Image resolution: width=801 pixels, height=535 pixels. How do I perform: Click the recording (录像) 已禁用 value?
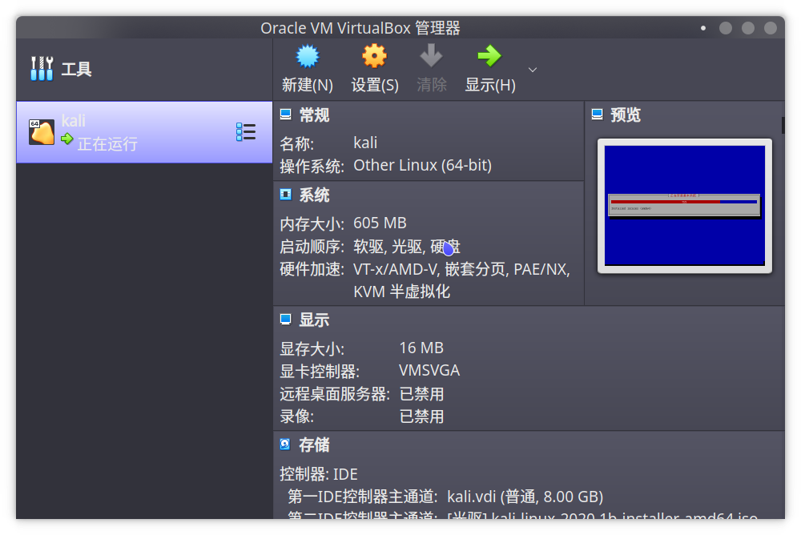pyautogui.click(x=421, y=416)
